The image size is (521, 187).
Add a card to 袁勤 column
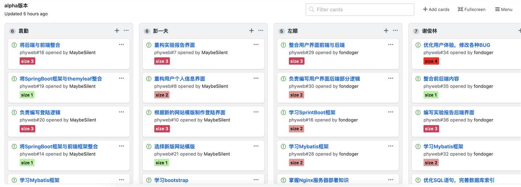click(117, 31)
